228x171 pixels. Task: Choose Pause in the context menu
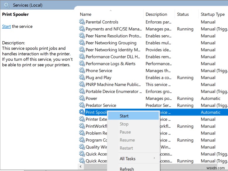(133, 132)
